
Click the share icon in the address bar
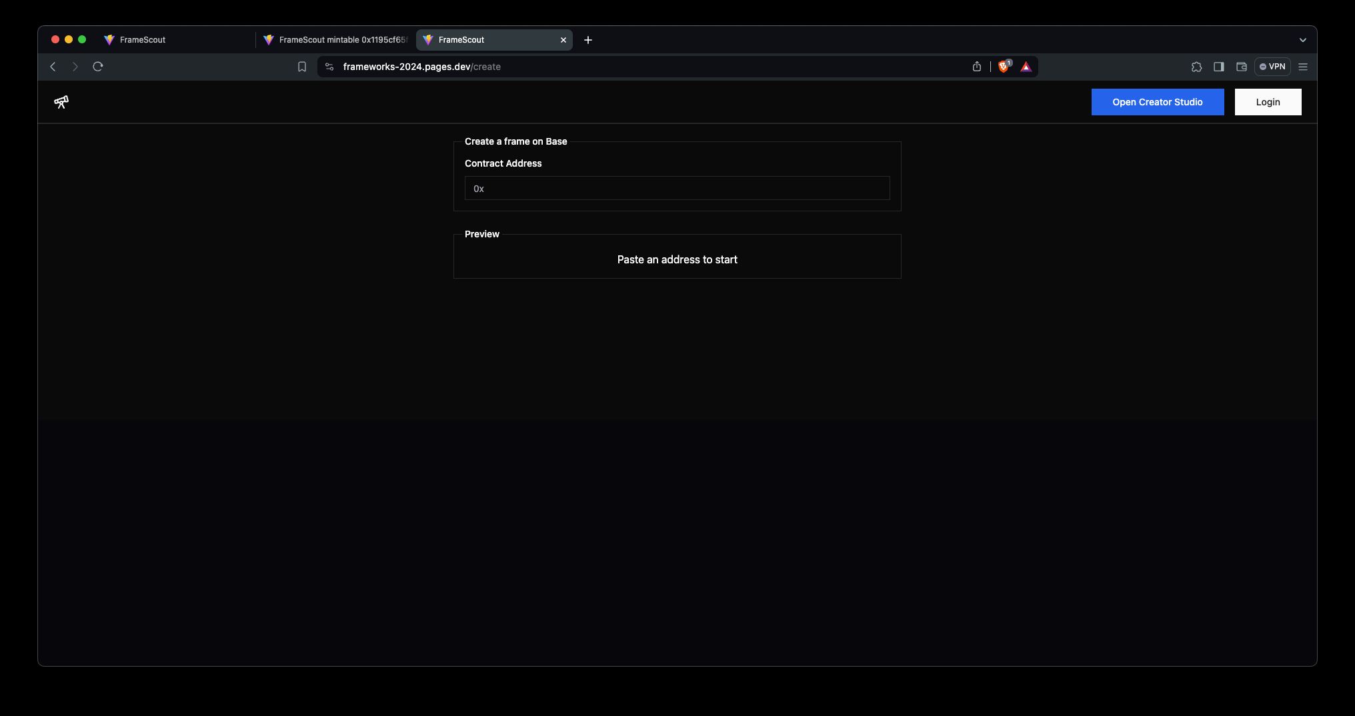click(x=977, y=67)
